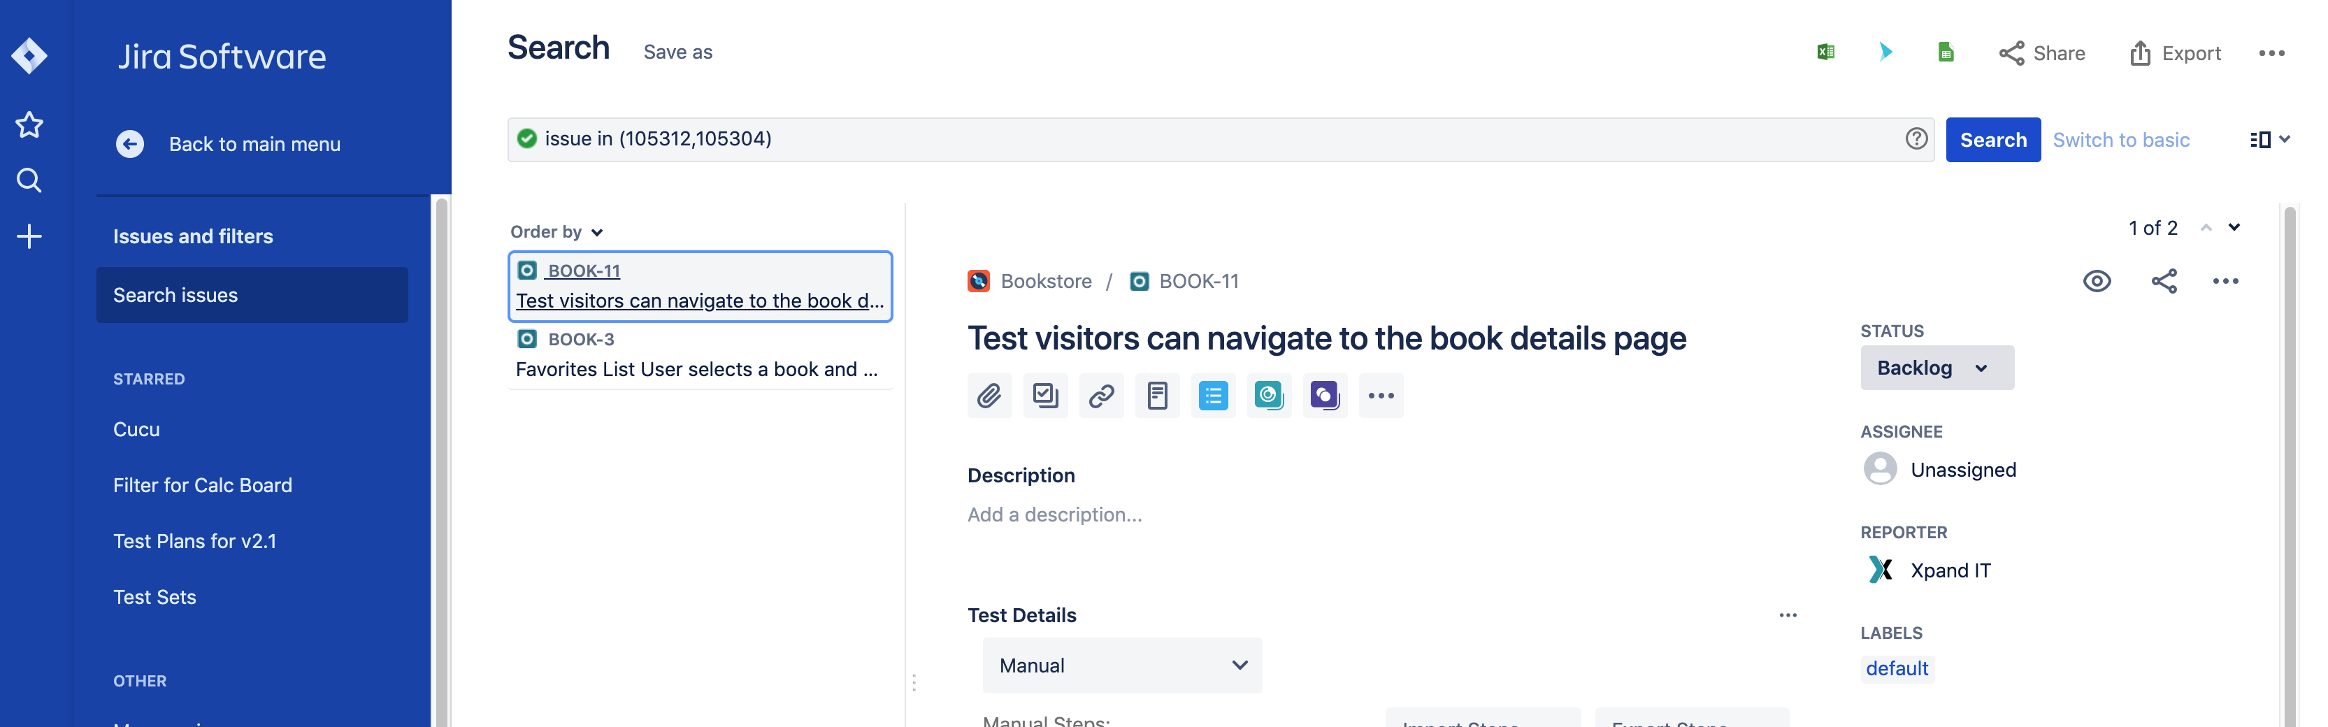Click the issue title text to edit
Image resolution: width=2328 pixels, height=727 pixels.
tap(1327, 338)
